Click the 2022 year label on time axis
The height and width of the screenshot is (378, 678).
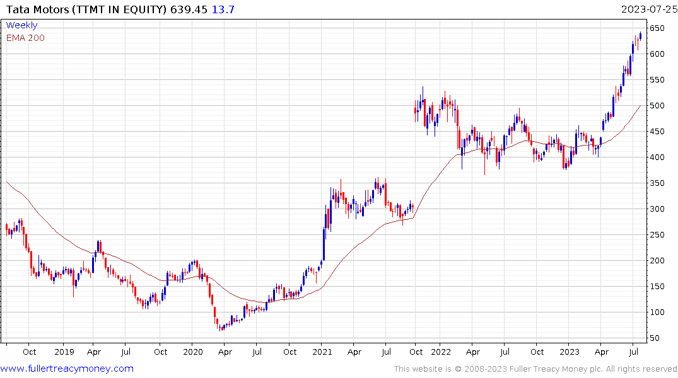441,352
